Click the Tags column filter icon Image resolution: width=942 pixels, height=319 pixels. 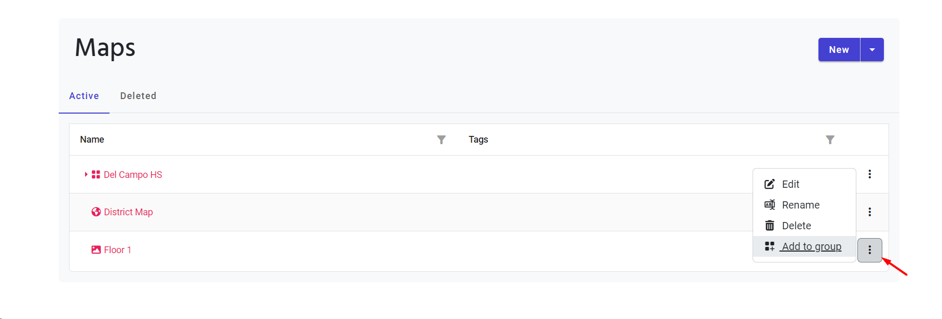(830, 140)
